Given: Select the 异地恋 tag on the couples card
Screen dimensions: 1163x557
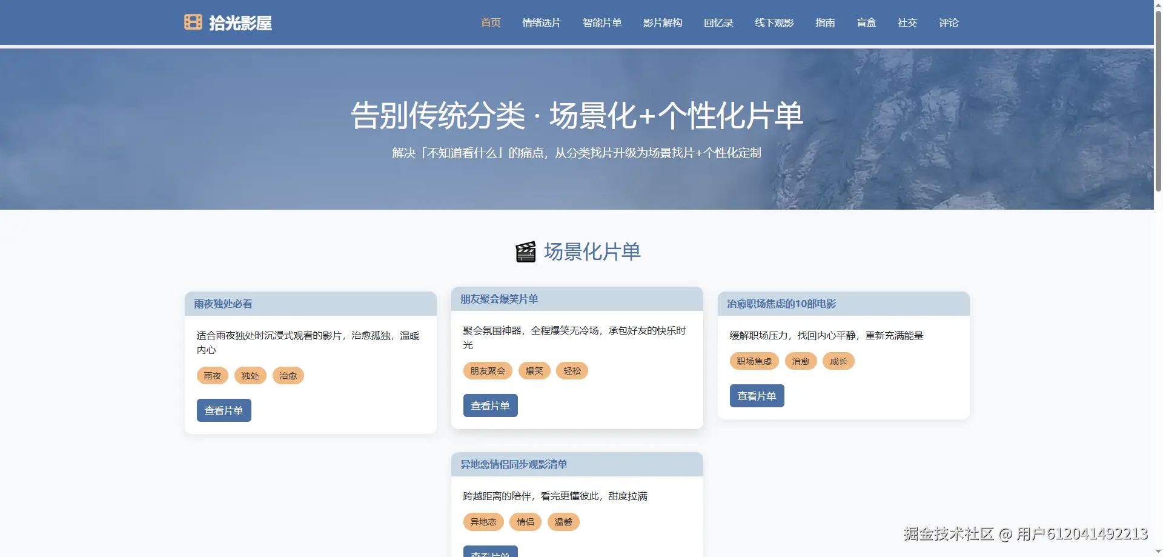Looking at the screenshot, I should (483, 522).
